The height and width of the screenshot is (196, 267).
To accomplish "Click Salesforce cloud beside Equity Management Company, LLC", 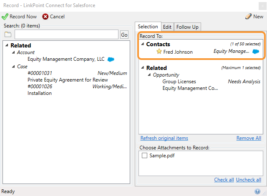I will tap(111, 59).
